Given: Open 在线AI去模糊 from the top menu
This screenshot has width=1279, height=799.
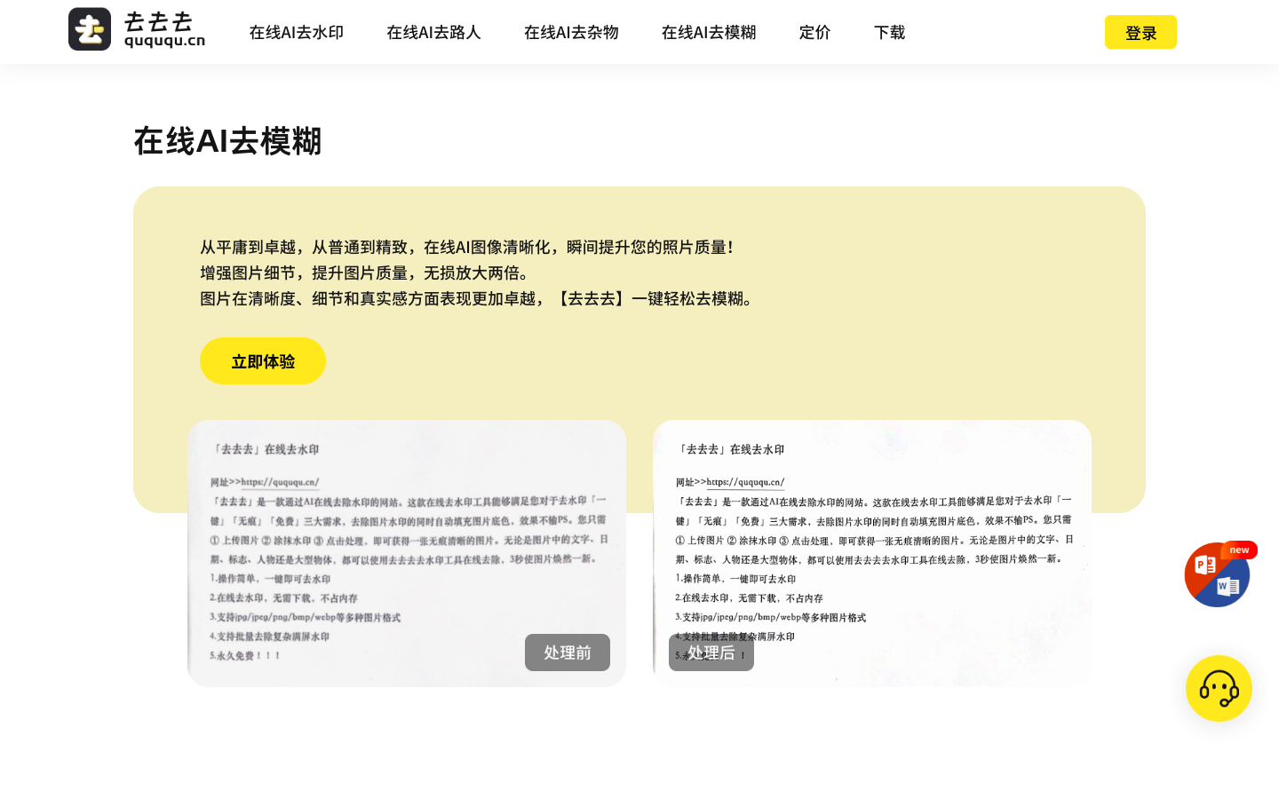Looking at the screenshot, I should tap(709, 33).
